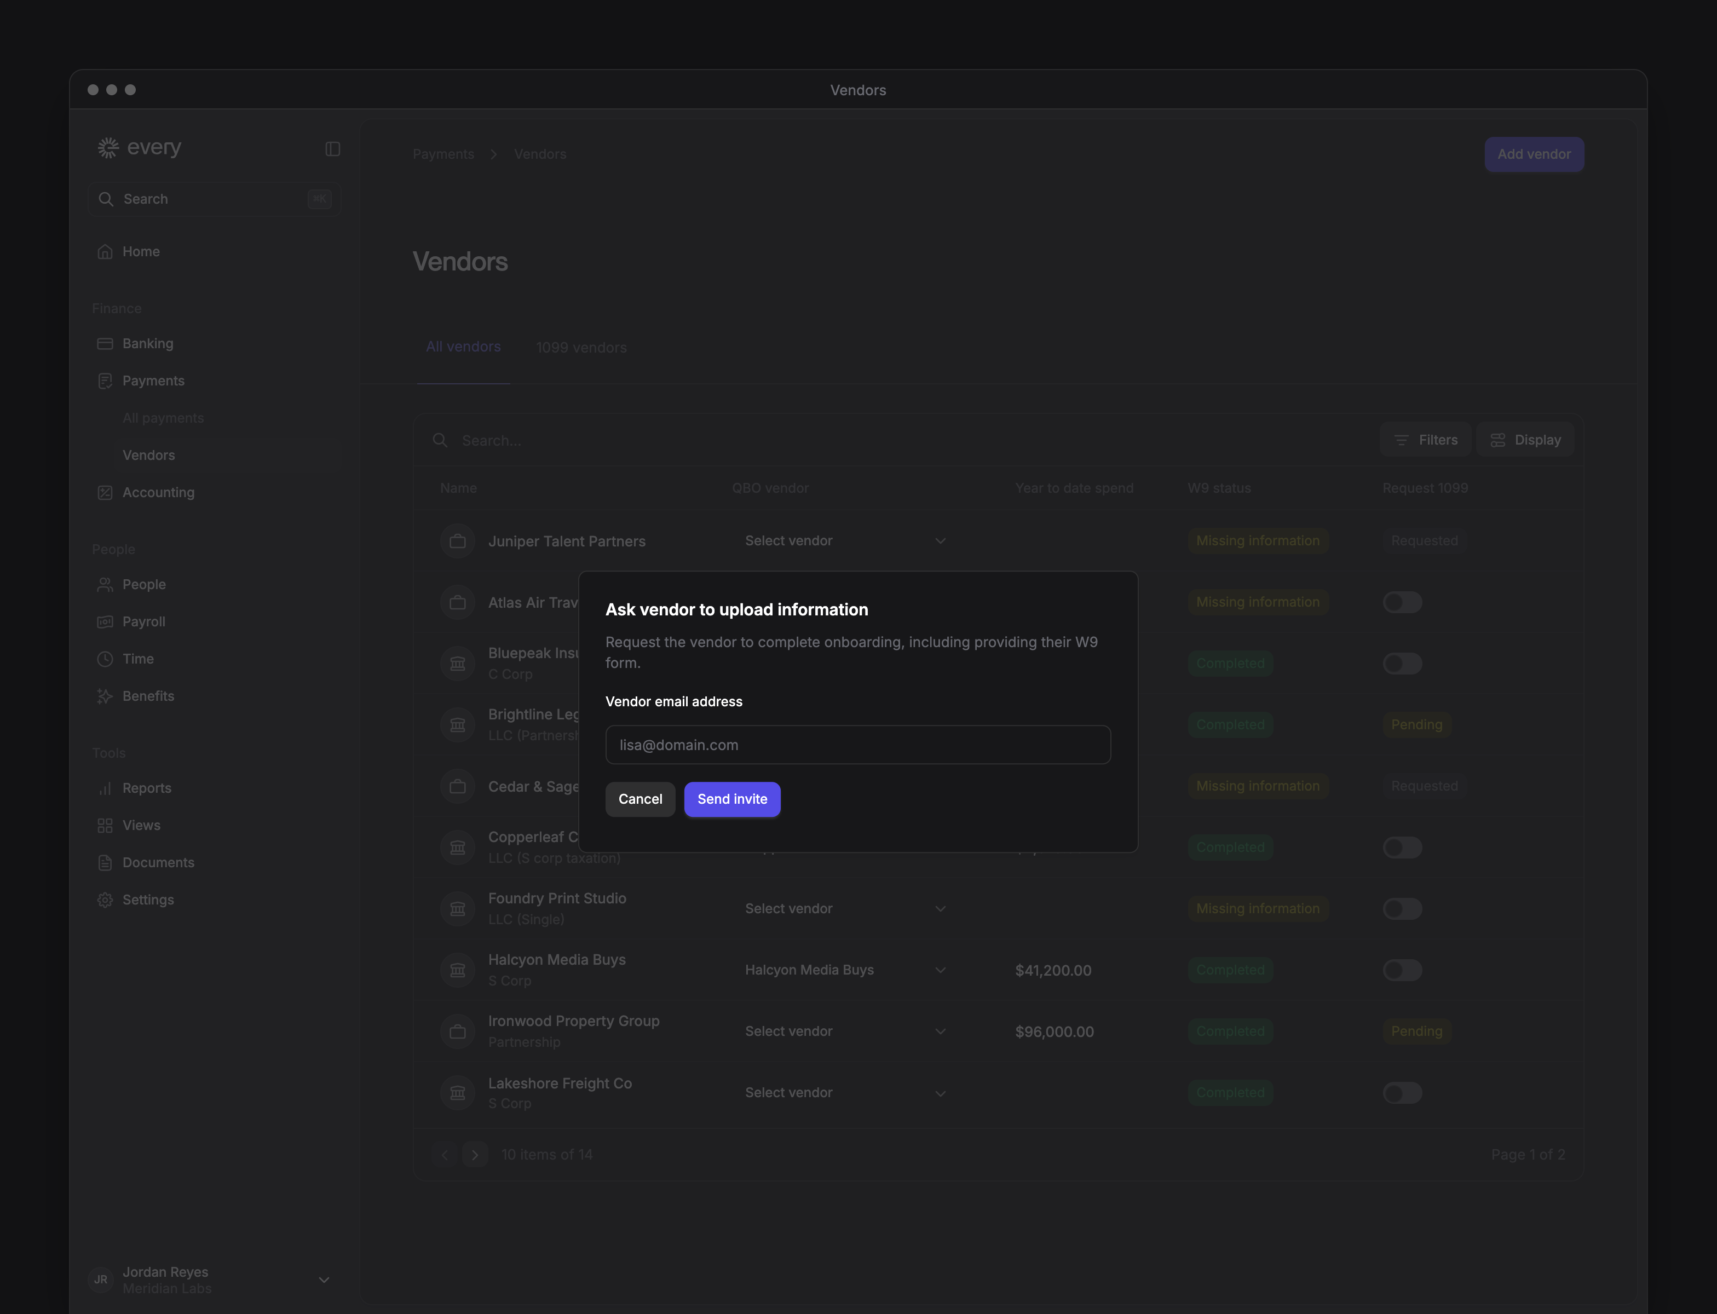Toggle Request 1099 for Copperleaf row
This screenshot has height=1314, width=1717.
[x=1403, y=848]
